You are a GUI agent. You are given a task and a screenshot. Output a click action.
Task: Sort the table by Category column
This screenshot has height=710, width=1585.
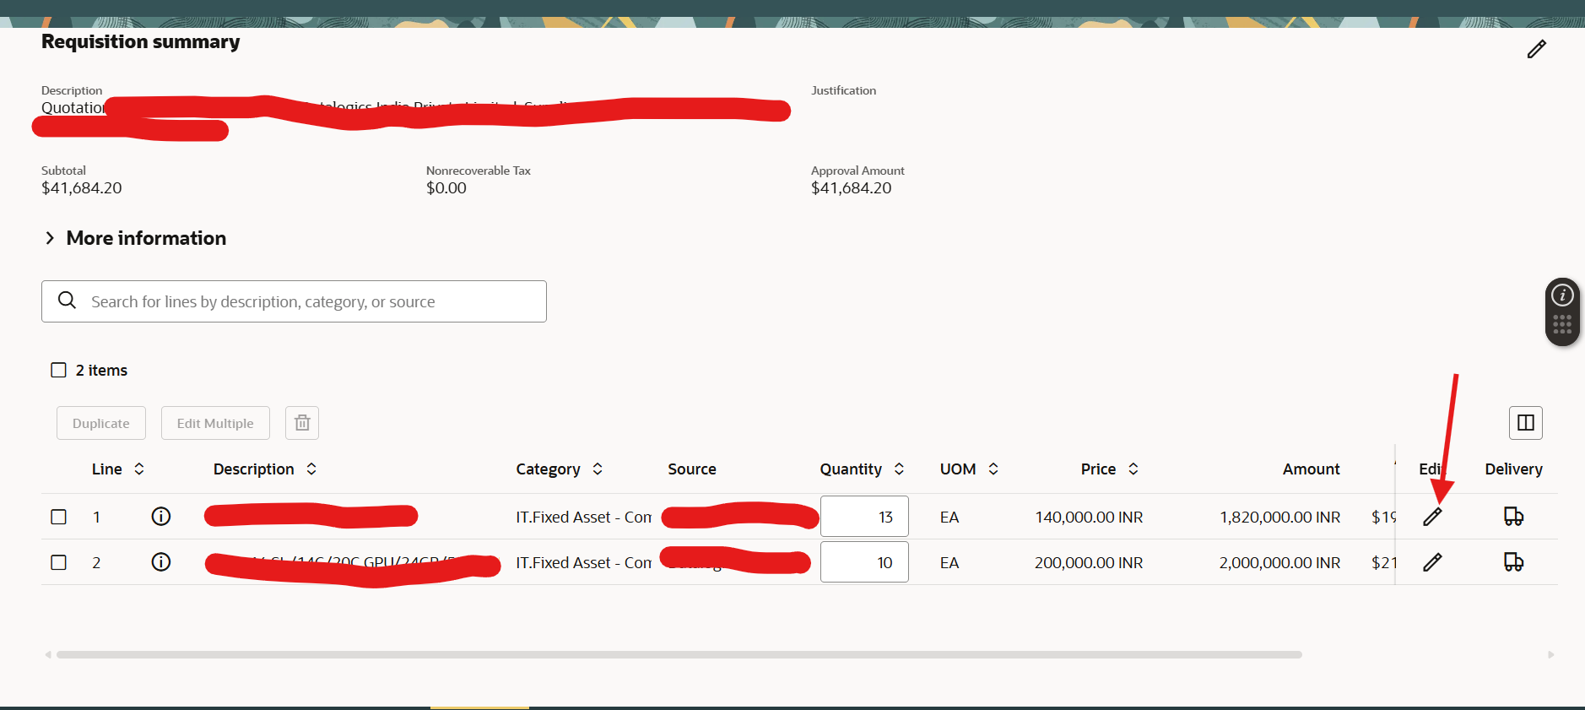click(598, 469)
